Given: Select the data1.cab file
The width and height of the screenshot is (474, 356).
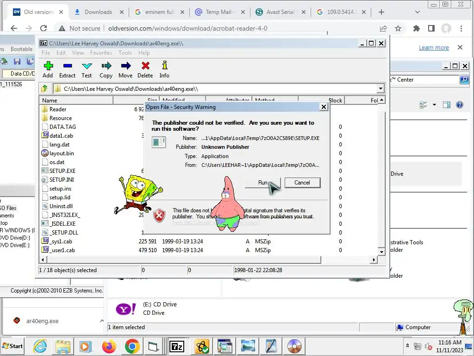Looking at the screenshot, I should coord(61,136).
